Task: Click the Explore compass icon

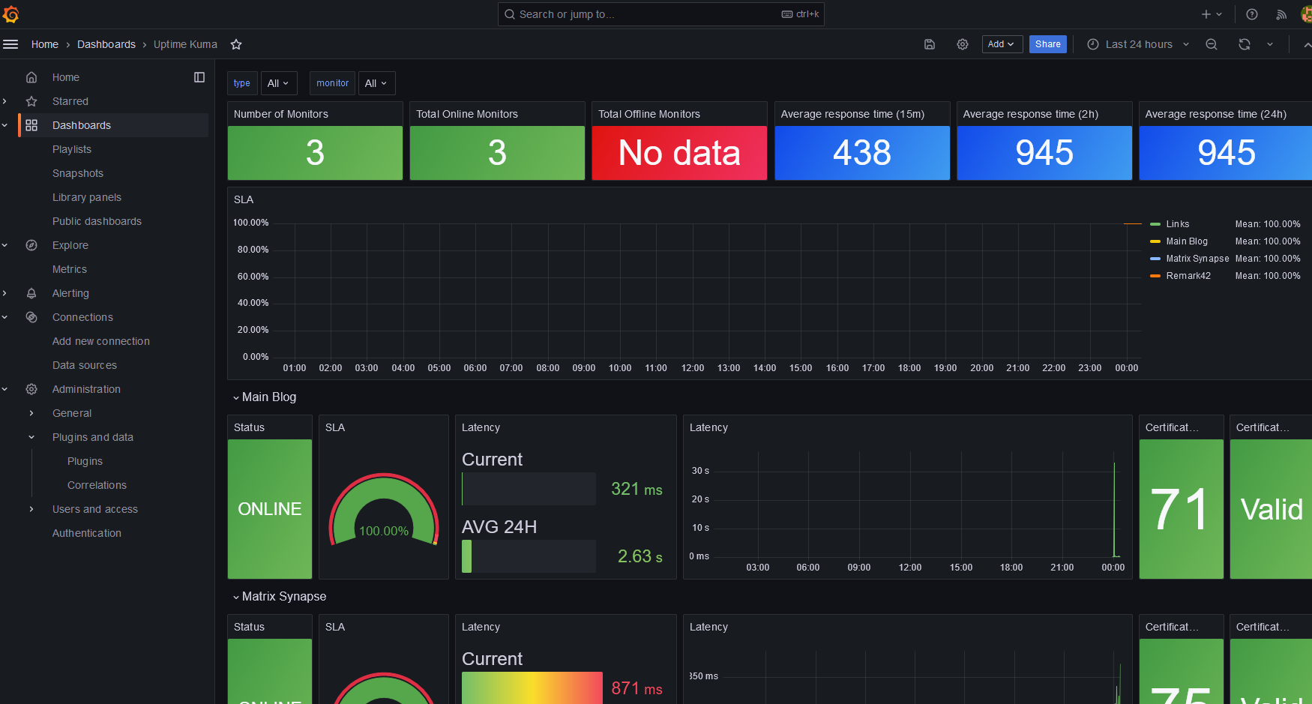Action: (31, 245)
